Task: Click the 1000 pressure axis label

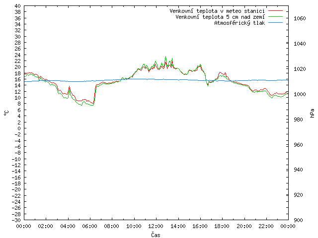Action: [300, 94]
